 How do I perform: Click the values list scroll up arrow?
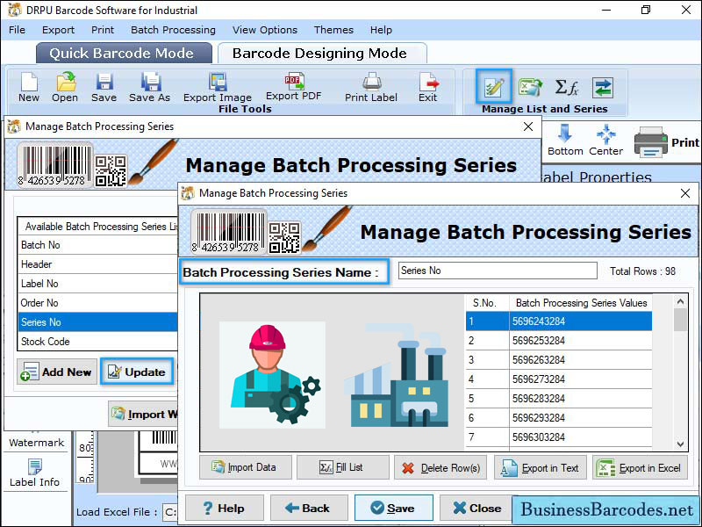pos(681,301)
